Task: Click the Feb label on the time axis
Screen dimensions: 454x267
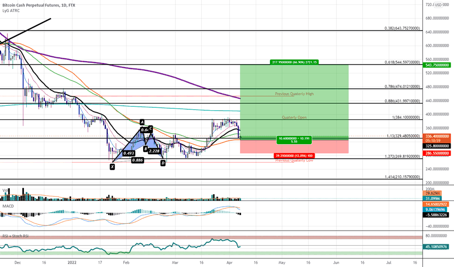Action: click(126, 263)
